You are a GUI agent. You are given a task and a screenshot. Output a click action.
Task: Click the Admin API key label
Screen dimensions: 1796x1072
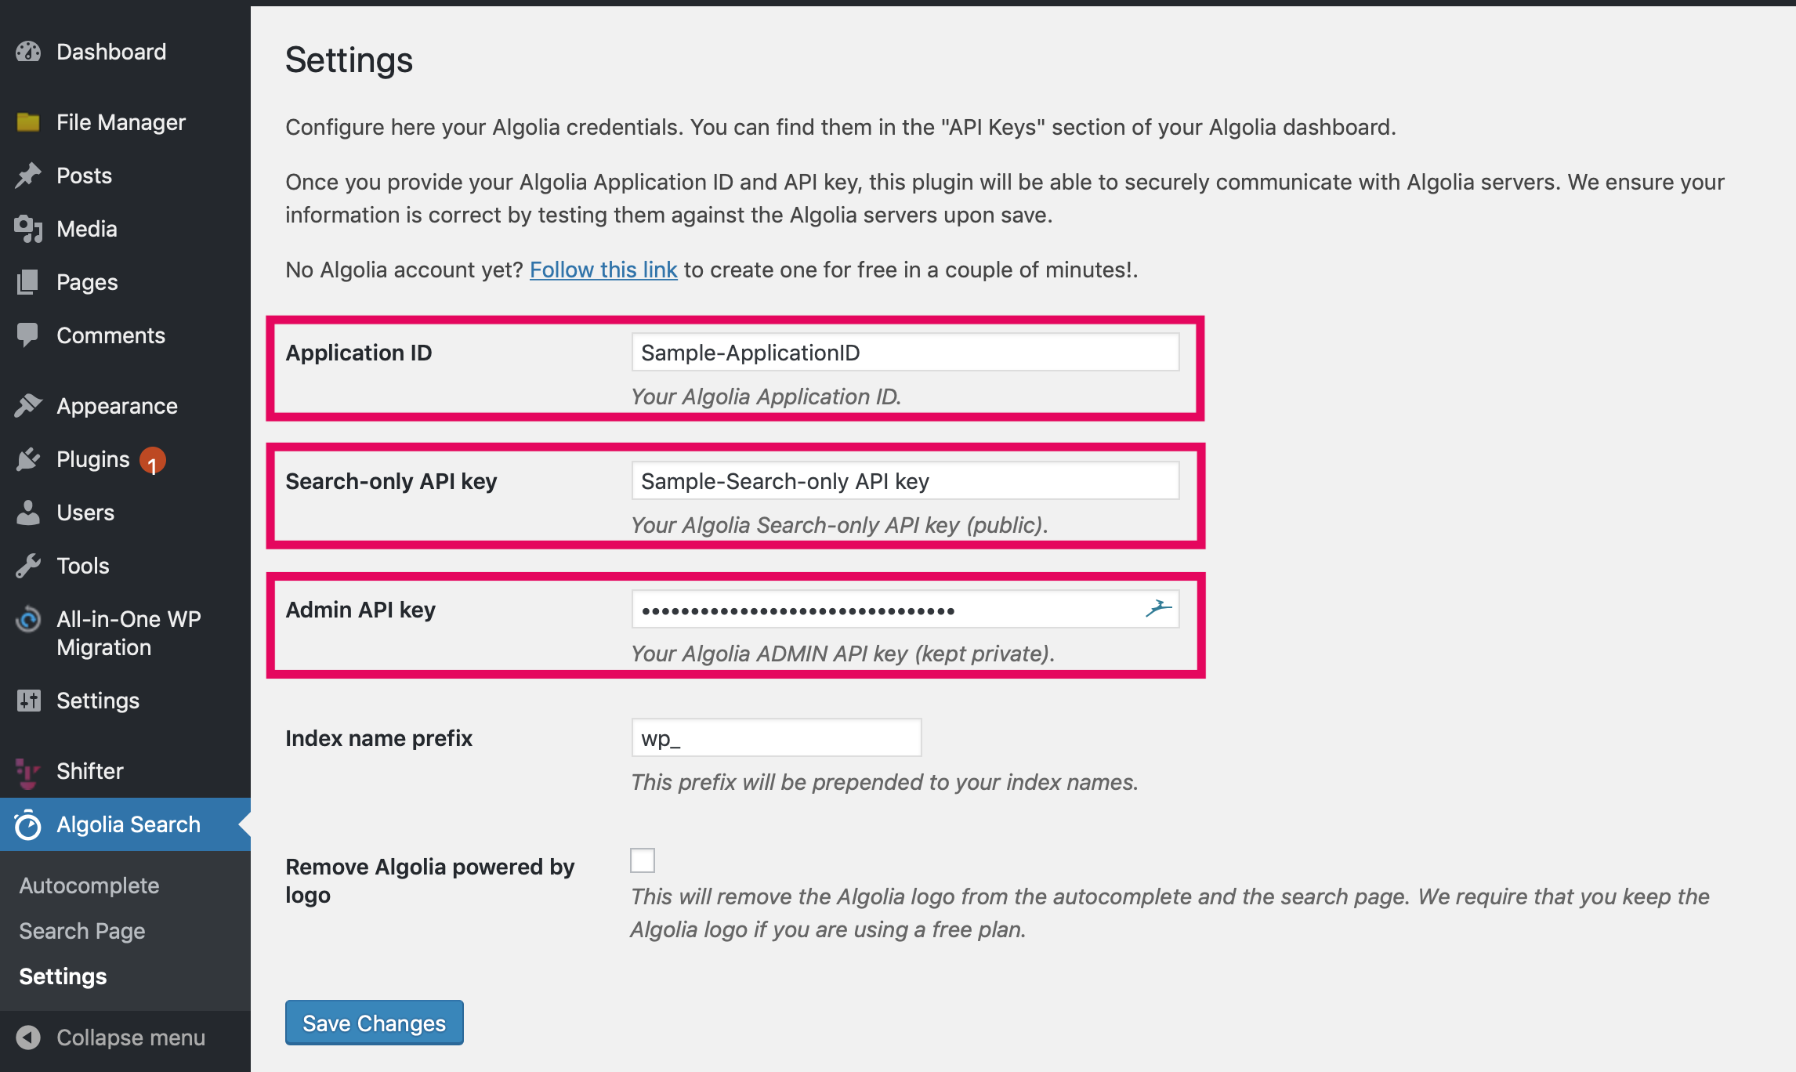[x=360, y=610]
